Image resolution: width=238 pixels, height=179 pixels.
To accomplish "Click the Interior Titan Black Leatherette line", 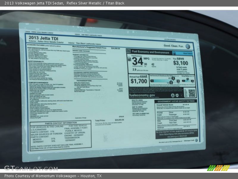I will click(x=85, y=44).
